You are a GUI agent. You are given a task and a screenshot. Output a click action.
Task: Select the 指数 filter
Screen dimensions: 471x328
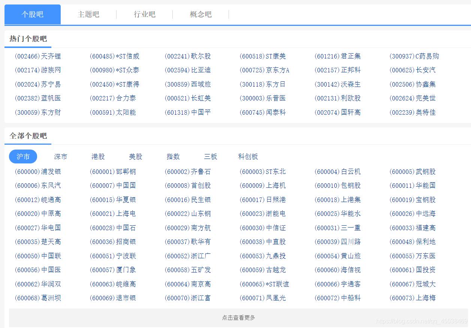(173, 157)
